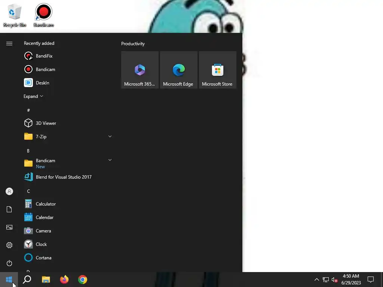Expand the 7-Zip folder chevron
This screenshot has height=287, width=383.
[110, 136]
